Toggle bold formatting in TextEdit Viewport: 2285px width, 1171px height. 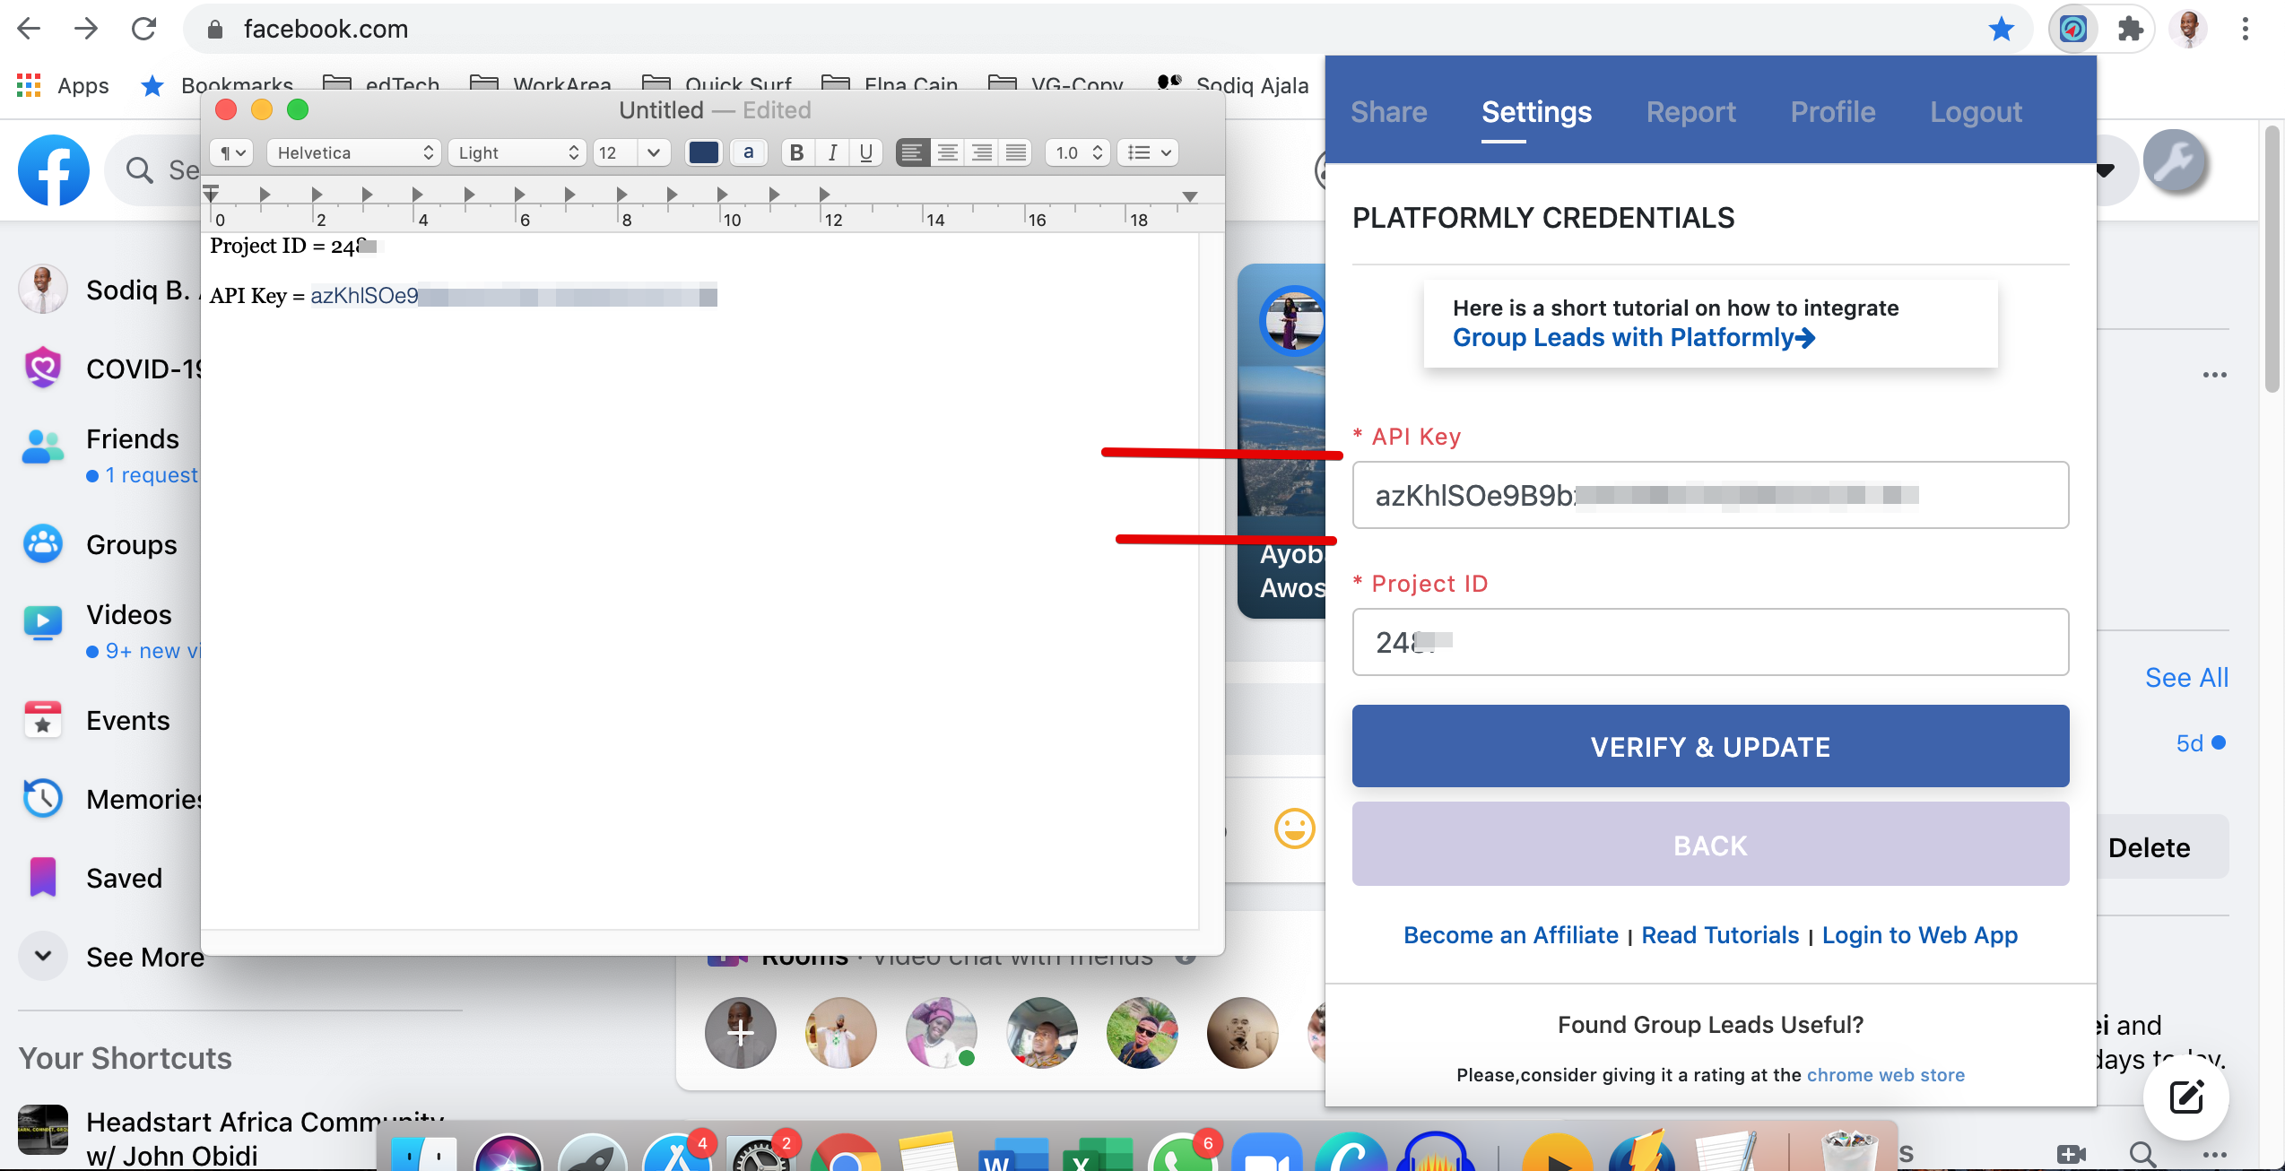click(x=796, y=152)
